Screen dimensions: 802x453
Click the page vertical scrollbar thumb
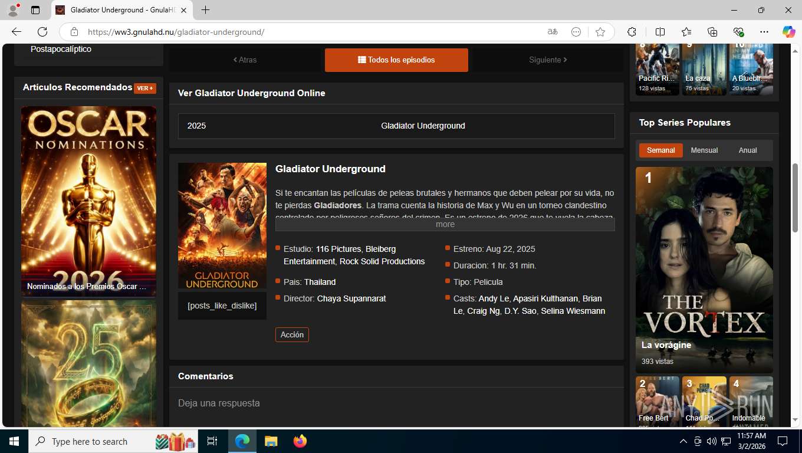[796, 197]
